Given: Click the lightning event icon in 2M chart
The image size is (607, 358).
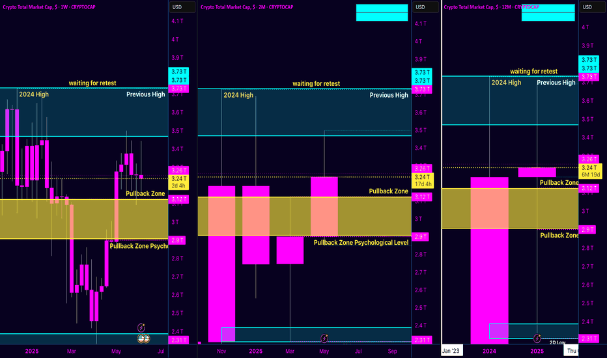Looking at the screenshot, I should [x=324, y=338].
